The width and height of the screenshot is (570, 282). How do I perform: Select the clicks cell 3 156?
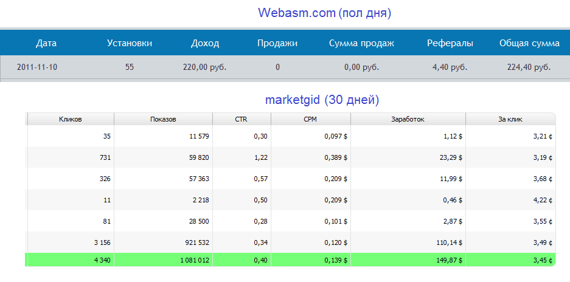(x=103, y=242)
